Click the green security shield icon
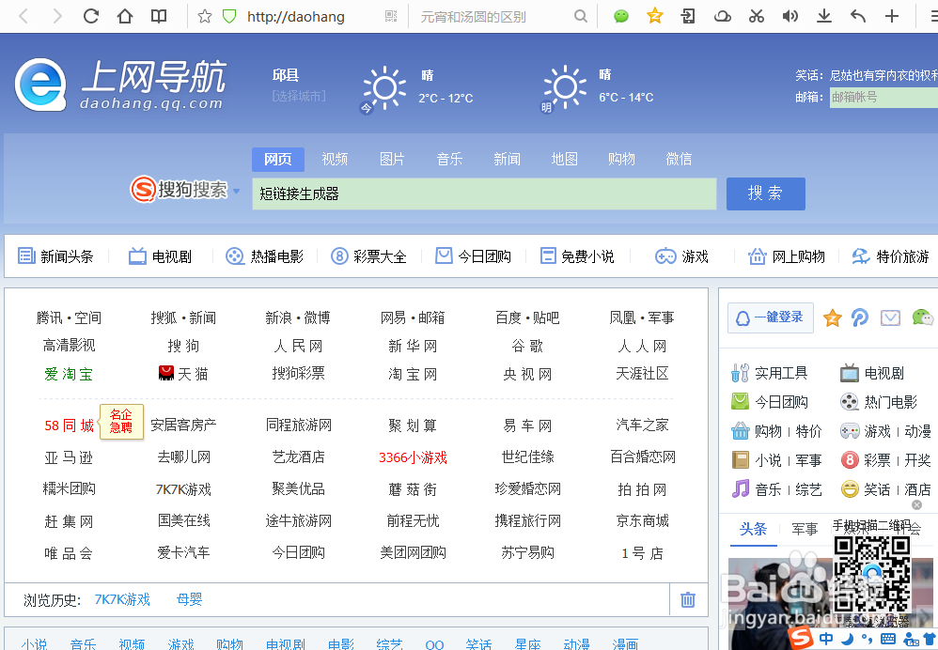This screenshot has height=650, width=938. (x=229, y=16)
